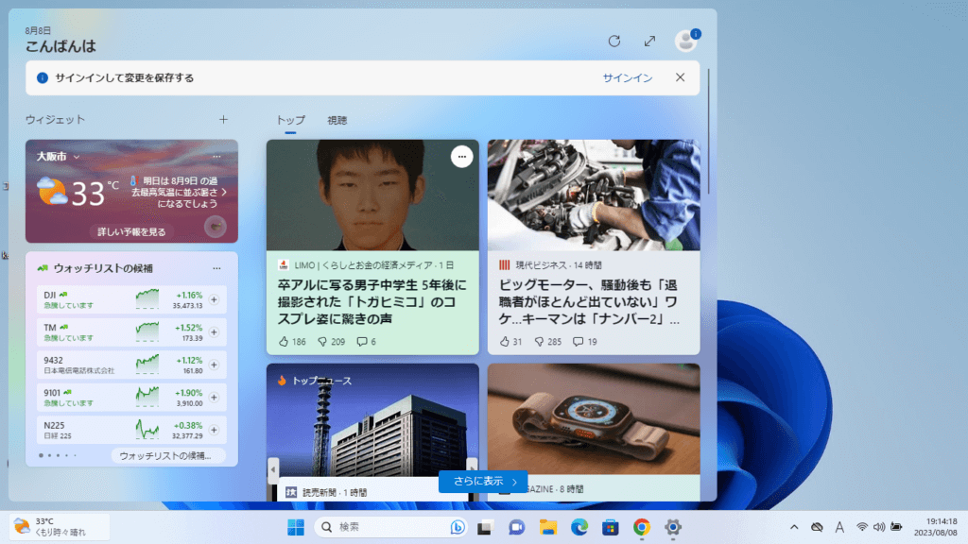This screenshot has width=968, height=544.
Task: Add a widget with the plus icon
Action: (224, 120)
